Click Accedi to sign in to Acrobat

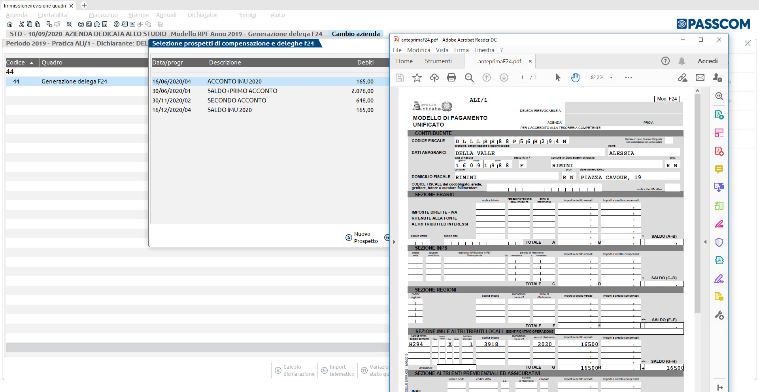[708, 61]
